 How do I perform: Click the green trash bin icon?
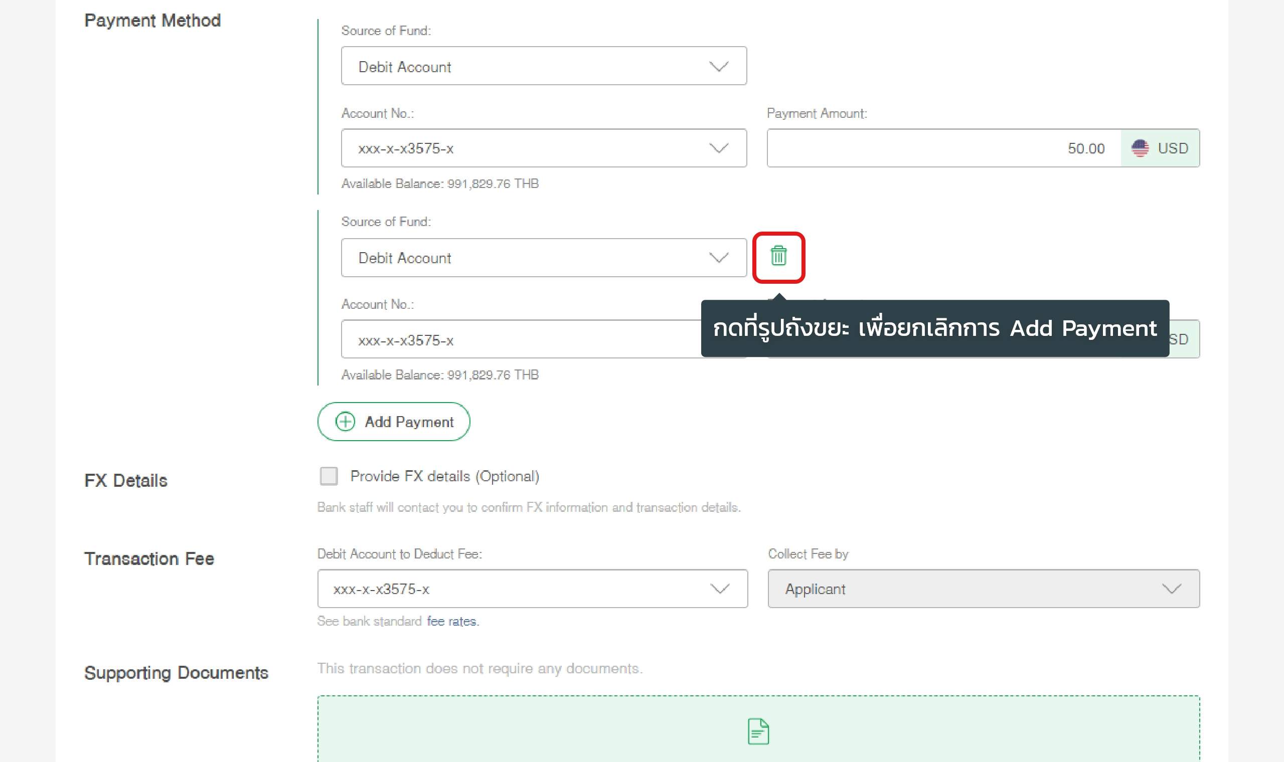tap(778, 256)
